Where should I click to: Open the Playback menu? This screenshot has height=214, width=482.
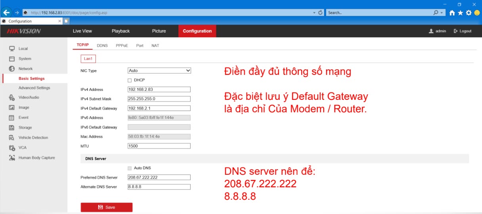(120, 31)
